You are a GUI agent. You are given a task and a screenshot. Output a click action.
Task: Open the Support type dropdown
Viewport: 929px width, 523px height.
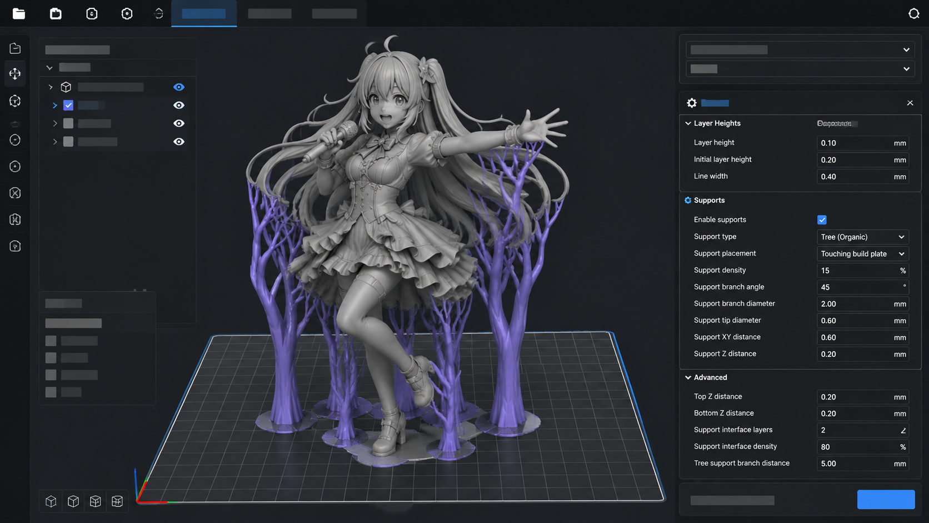tap(862, 237)
